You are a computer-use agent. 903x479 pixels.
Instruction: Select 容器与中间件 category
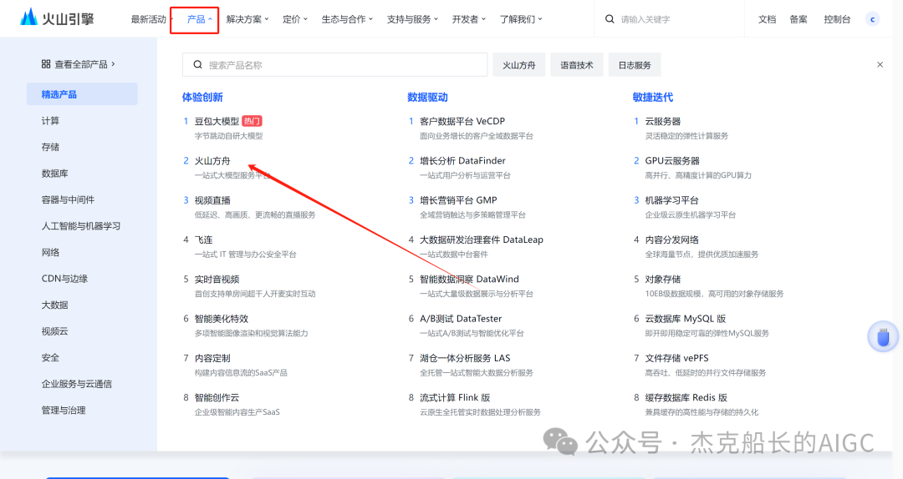tap(68, 199)
